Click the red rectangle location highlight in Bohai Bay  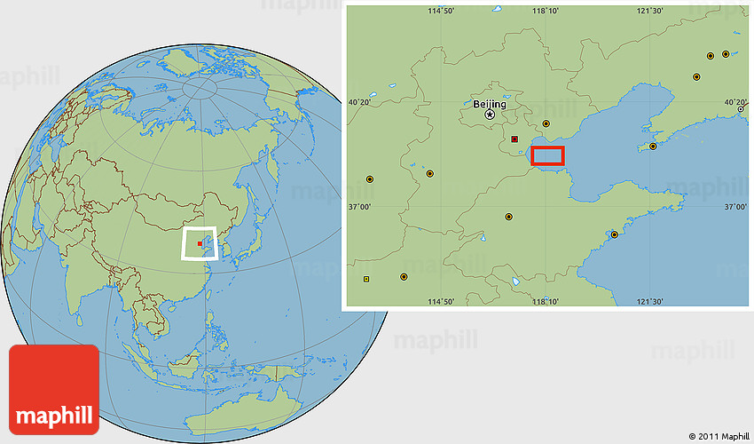click(x=547, y=155)
